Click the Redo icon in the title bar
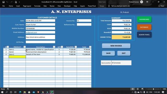 click(x=11, y=2)
